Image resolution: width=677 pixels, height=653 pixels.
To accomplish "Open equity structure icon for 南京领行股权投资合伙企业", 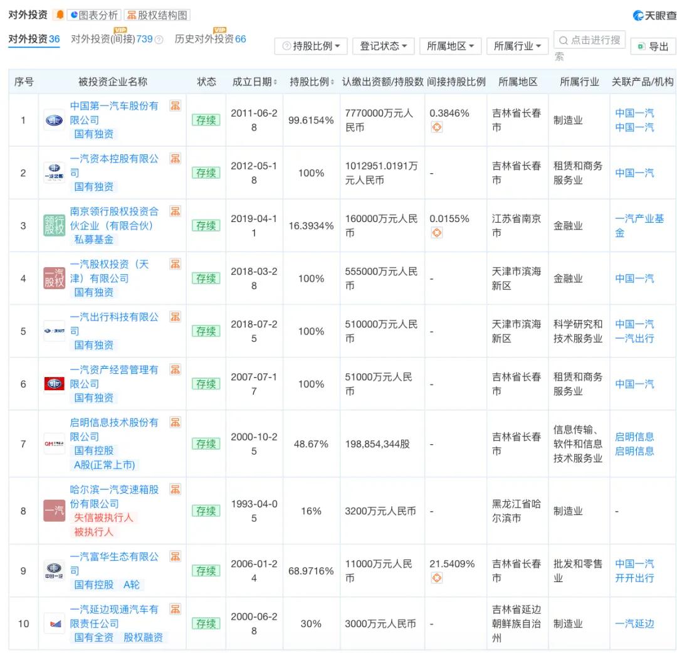I will pyautogui.click(x=176, y=211).
